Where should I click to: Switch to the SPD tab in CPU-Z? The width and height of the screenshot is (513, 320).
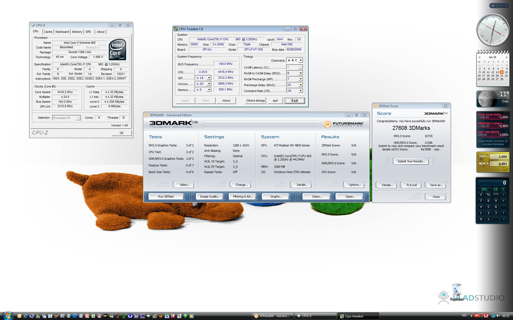(88, 32)
